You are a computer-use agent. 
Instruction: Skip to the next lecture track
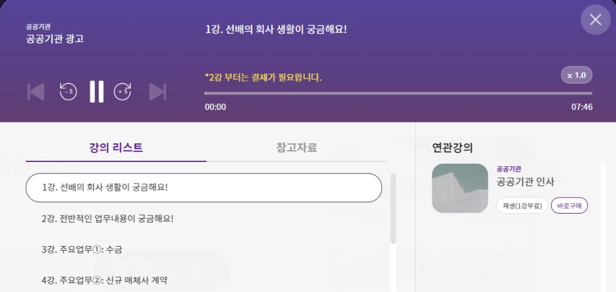coord(157,92)
